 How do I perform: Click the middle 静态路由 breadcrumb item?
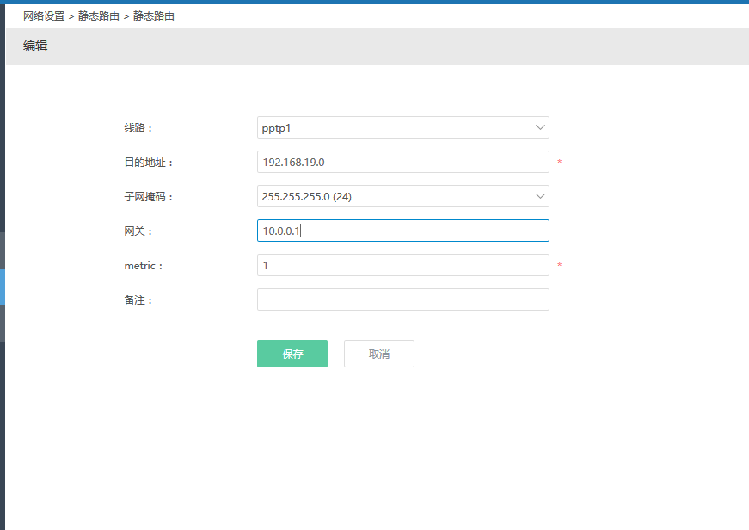click(x=99, y=16)
